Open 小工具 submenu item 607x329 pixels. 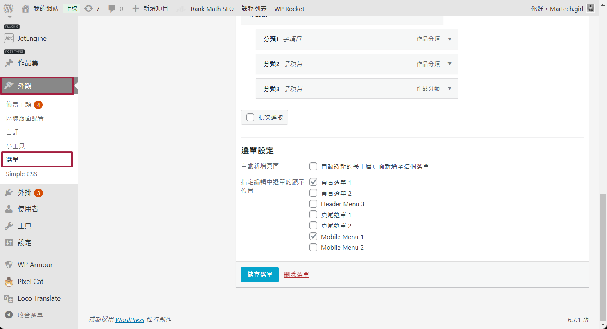16,146
